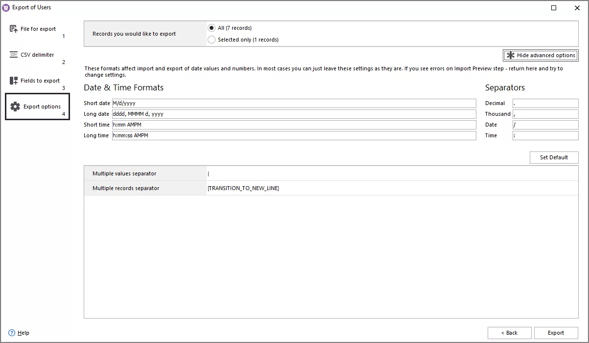Hide the advanced options panel
Screen dimensions: 589x343
540,55
